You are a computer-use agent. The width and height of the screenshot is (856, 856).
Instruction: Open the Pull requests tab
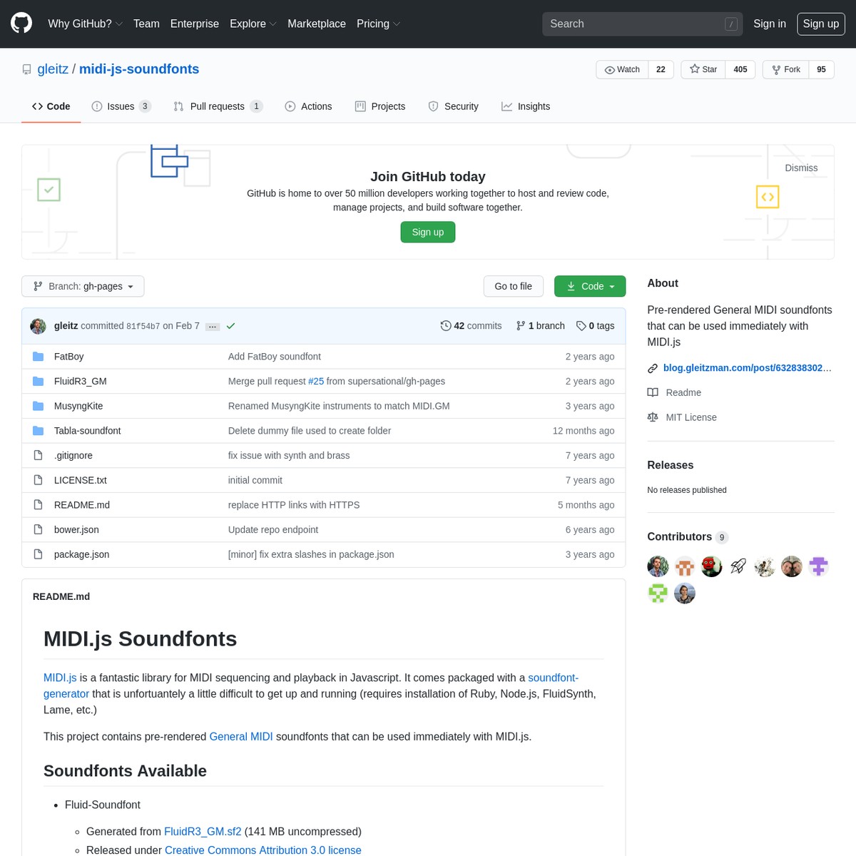click(218, 106)
